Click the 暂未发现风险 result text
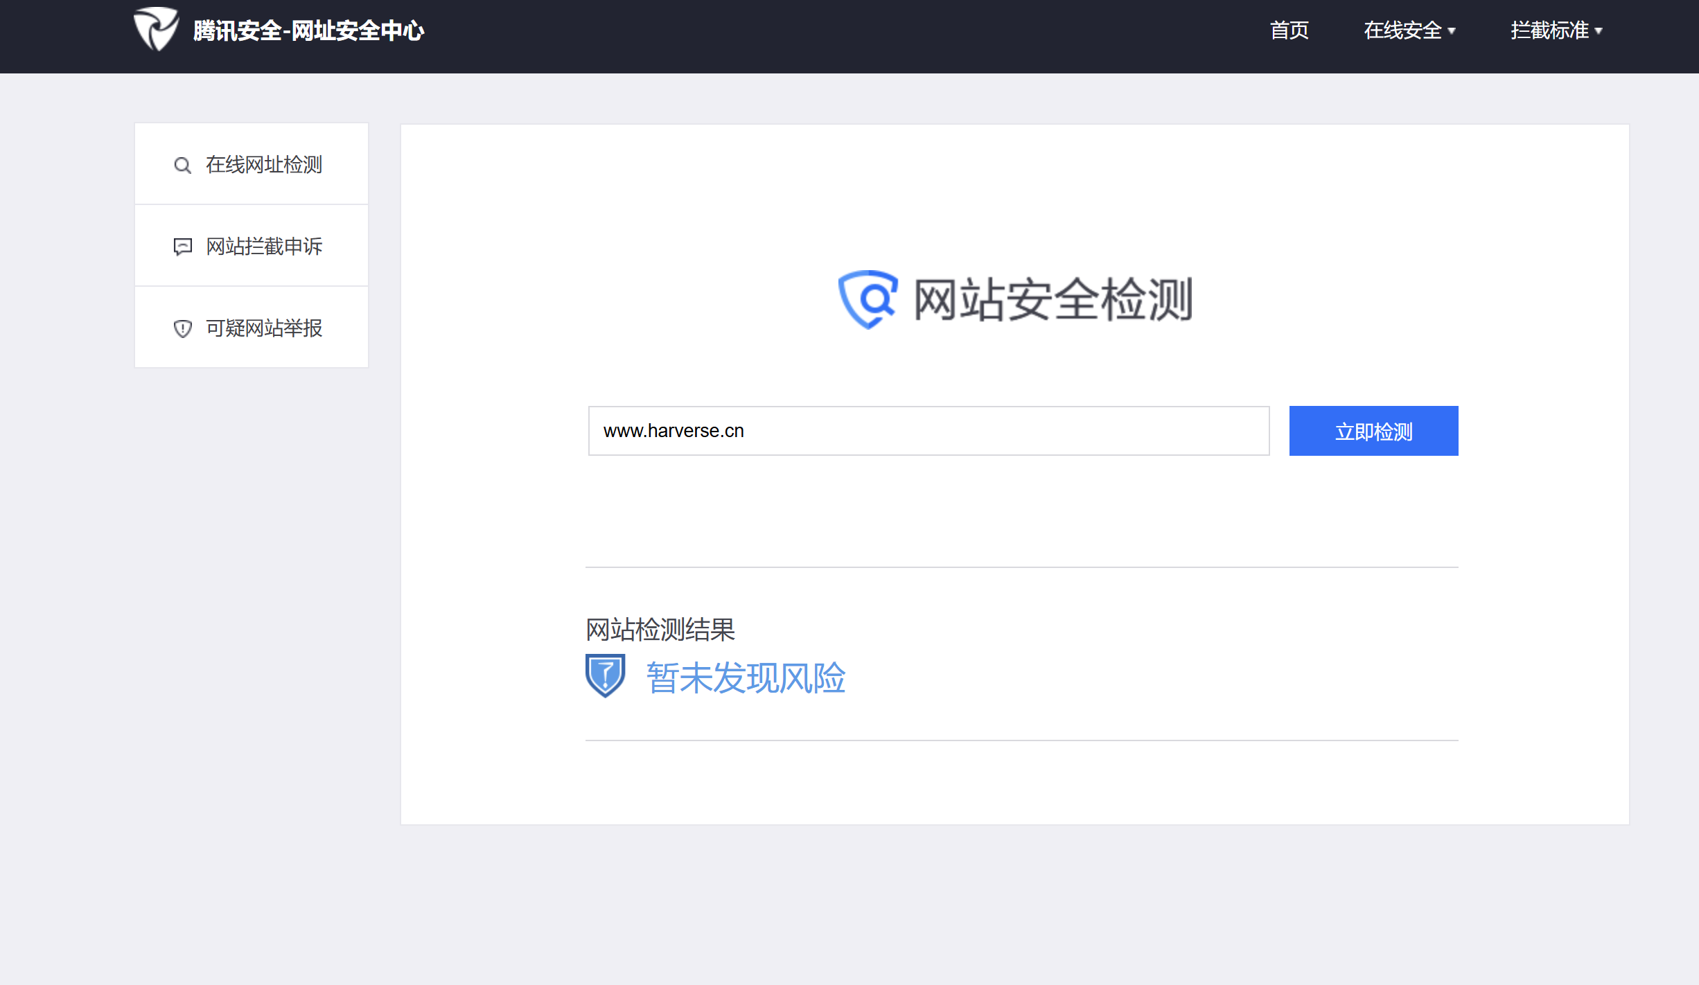The width and height of the screenshot is (1699, 985). [746, 677]
